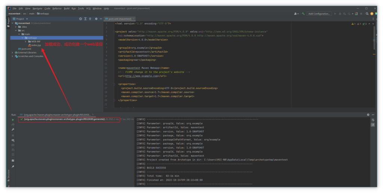
Task: Switch to the pom.xml (maventest) editor tab
Action: 119,19
